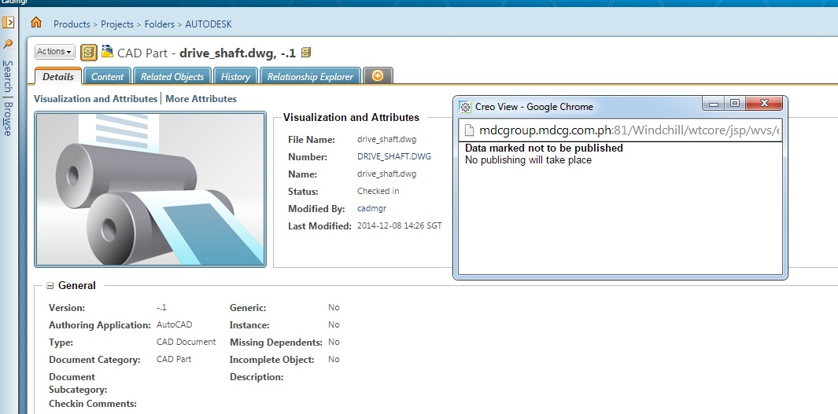The width and height of the screenshot is (838, 414).
Task: Open the DRIVE_SHAFT.DWG number link
Action: [394, 156]
